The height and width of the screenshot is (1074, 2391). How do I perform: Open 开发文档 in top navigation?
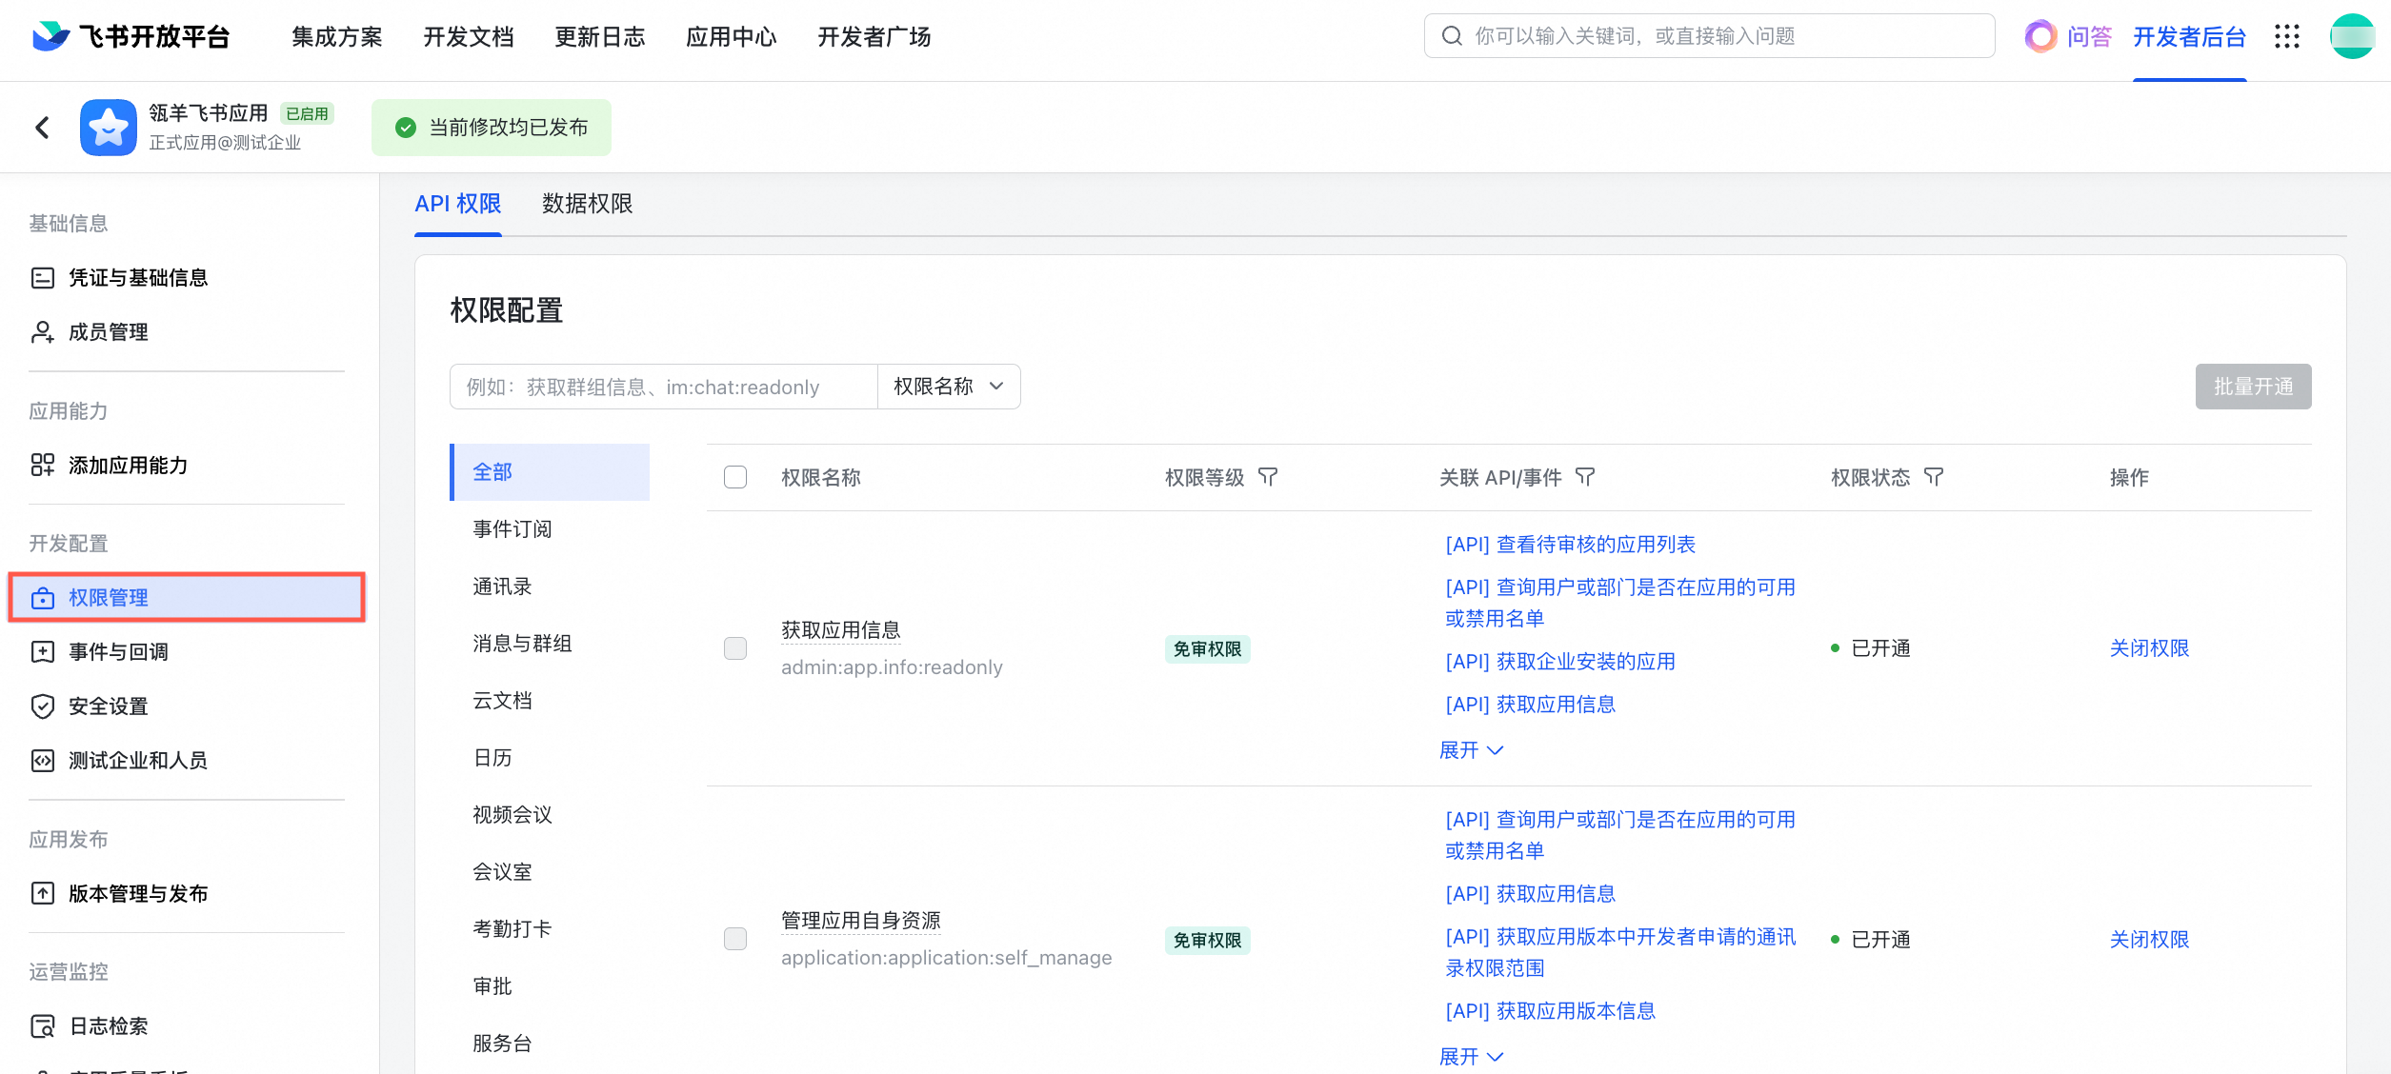tap(469, 36)
